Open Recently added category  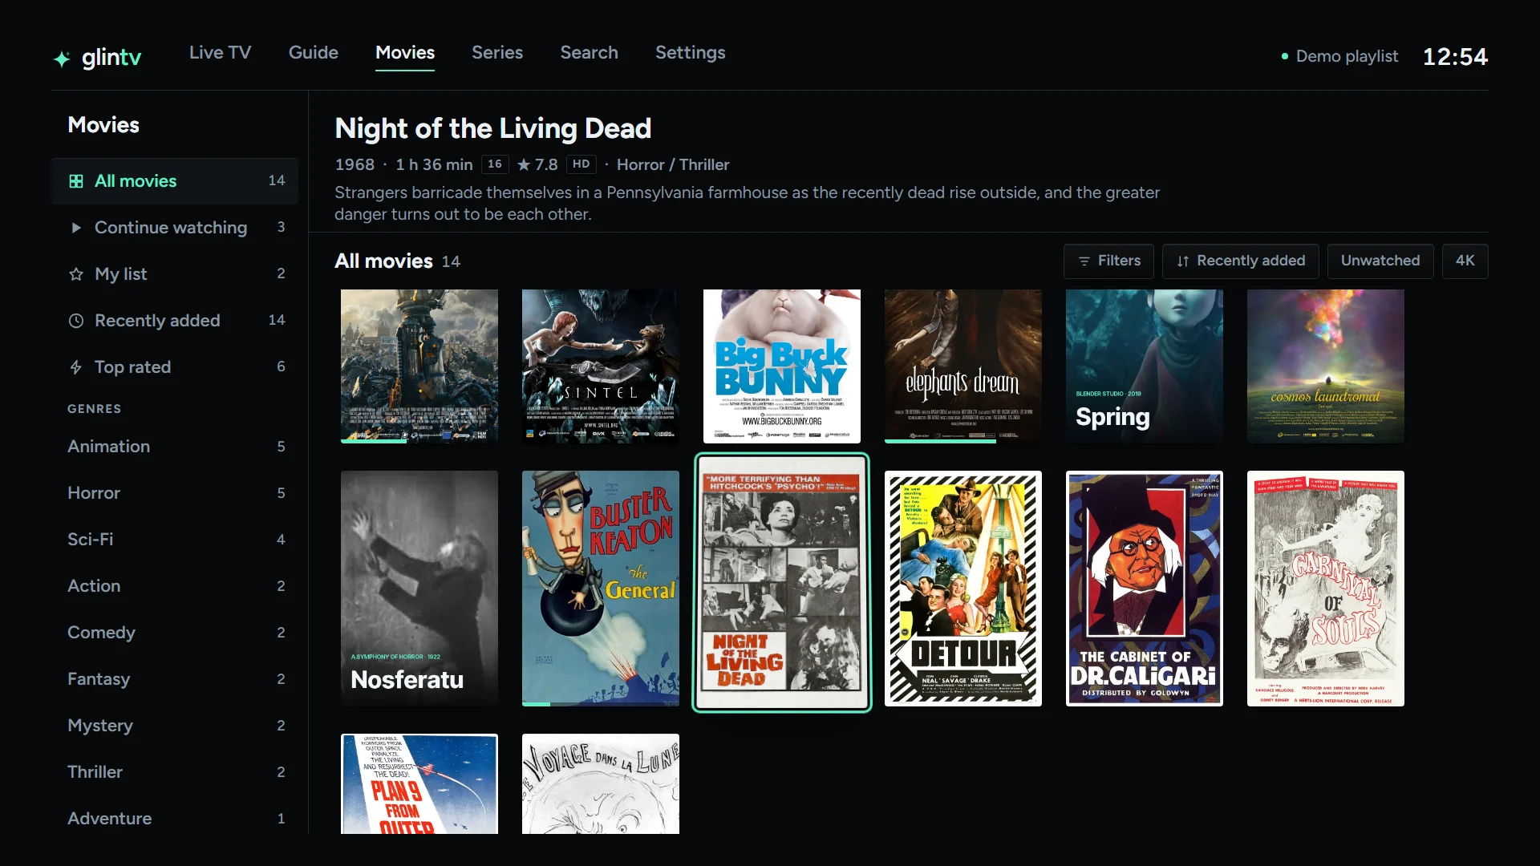175,321
